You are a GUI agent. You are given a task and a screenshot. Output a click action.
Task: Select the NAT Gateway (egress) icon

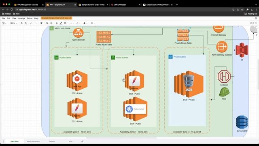[222, 47]
